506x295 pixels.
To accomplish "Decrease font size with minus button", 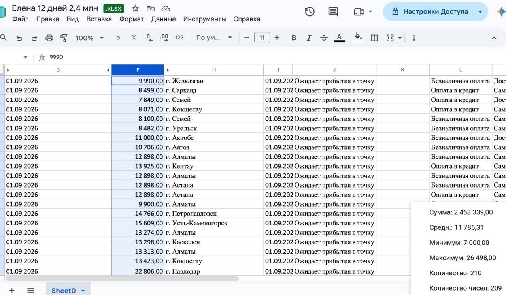I will (x=247, y=38).
